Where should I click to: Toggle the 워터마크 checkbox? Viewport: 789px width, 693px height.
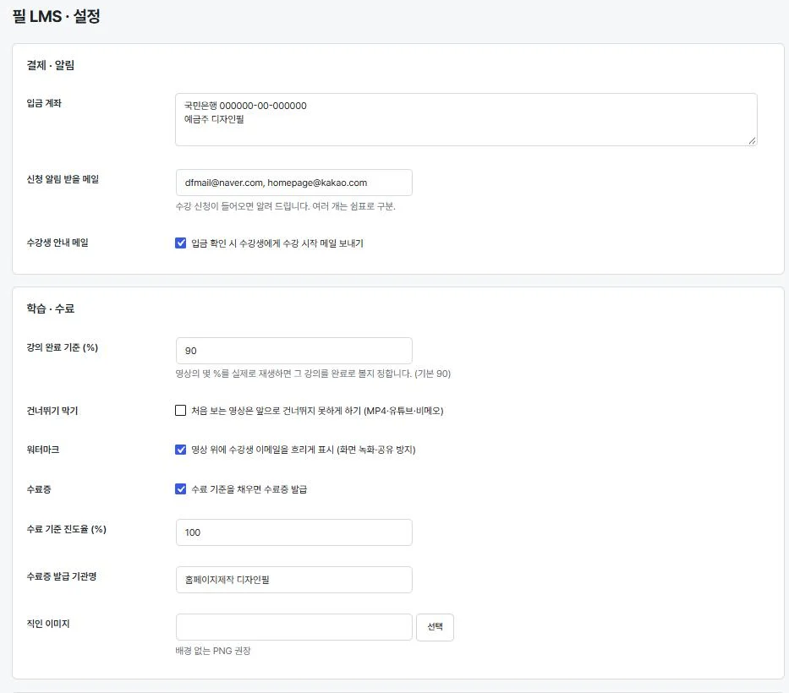181,450
